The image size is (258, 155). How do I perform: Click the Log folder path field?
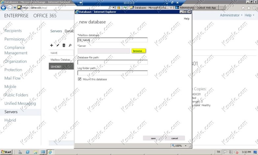pos(112,73)
